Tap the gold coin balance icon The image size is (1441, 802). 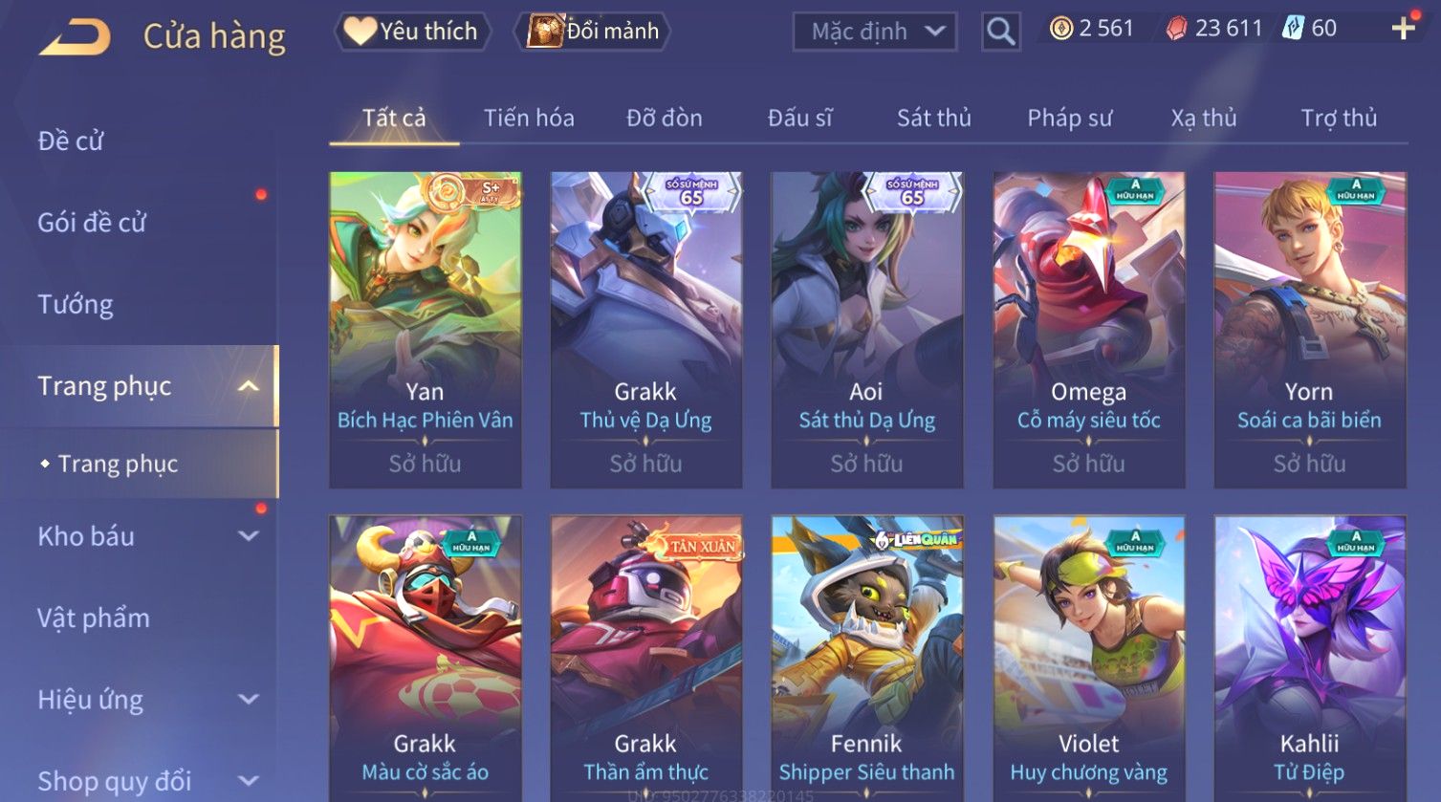[1061, 29]
